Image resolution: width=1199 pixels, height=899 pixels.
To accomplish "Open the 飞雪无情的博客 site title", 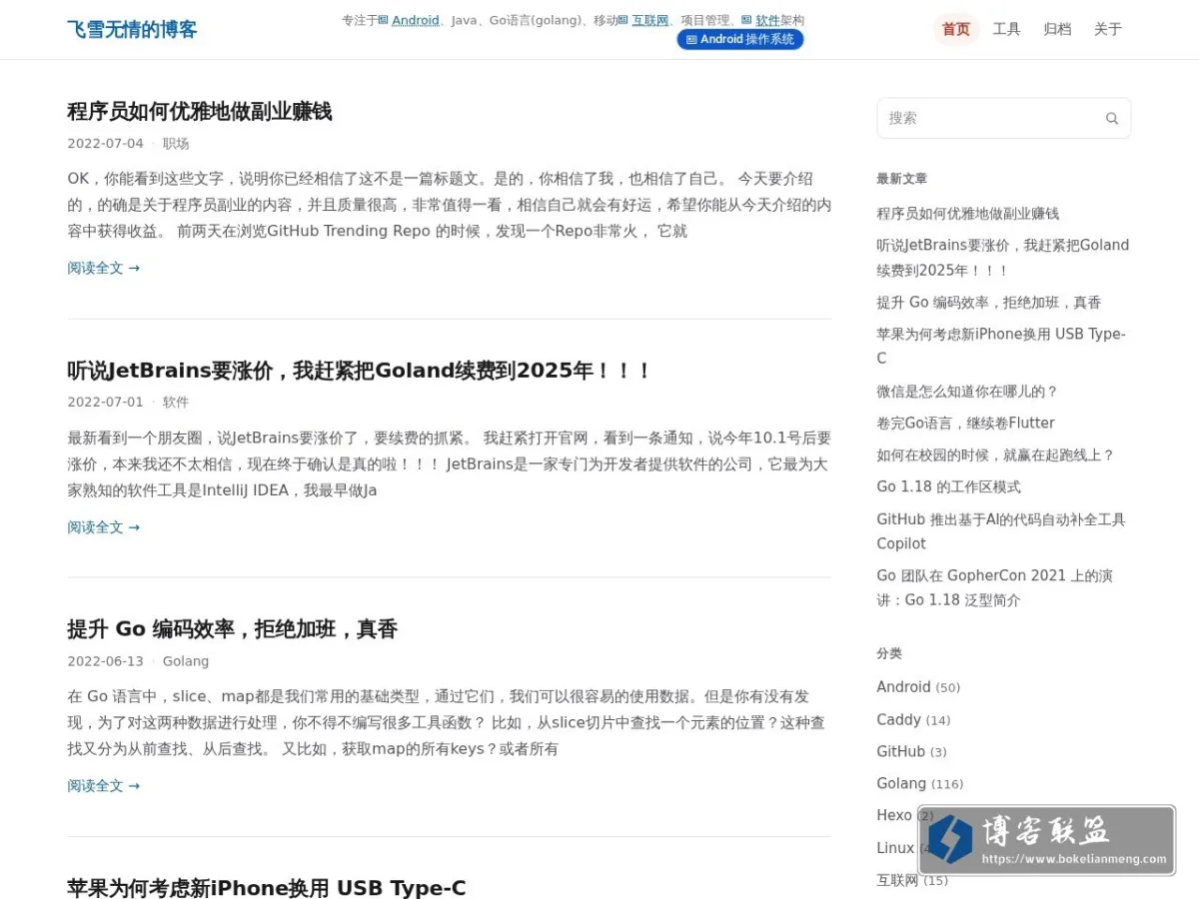I will (132, 29).
